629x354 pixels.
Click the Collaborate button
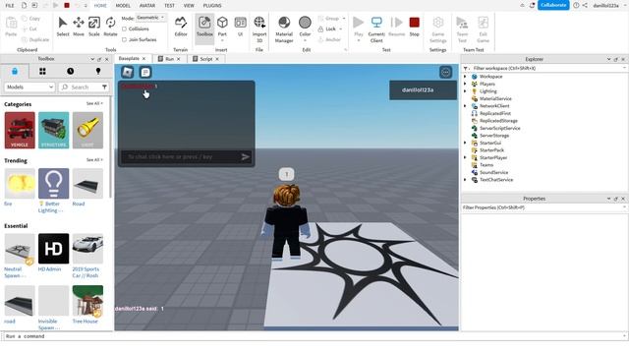coord(553,5)
